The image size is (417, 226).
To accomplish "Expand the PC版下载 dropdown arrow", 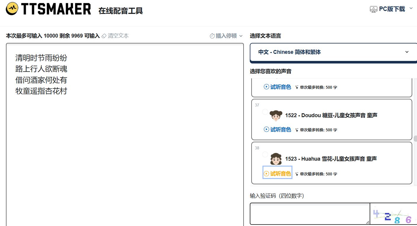I will point(411,8).
